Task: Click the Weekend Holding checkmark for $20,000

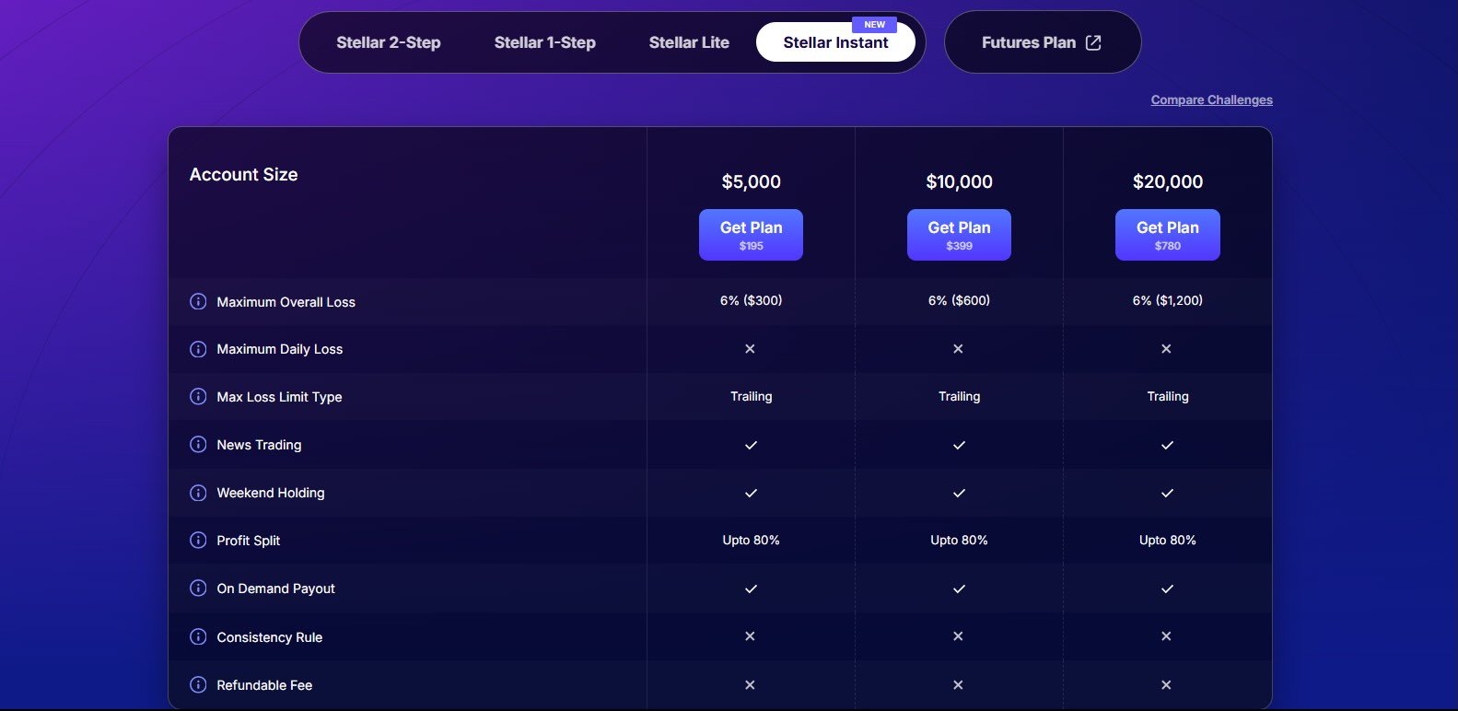Action: 1167,493
